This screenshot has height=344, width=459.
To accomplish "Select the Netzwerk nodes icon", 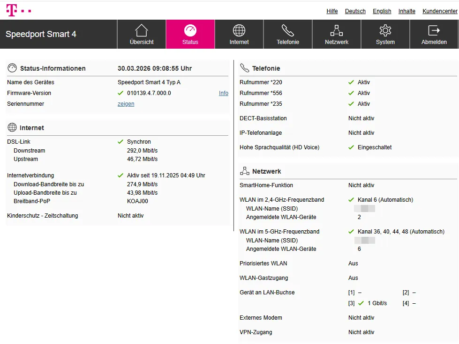I will [x=336, y=29].
